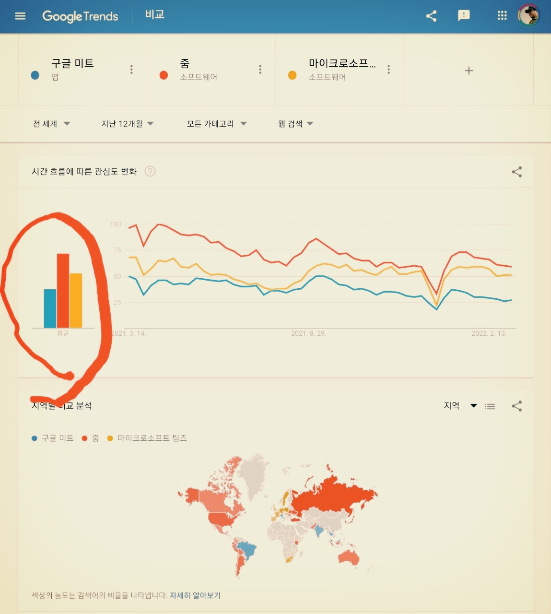Click the yellow dot for 마이크로소프트
Screen dimensions: 551x614
click(292, 75)
